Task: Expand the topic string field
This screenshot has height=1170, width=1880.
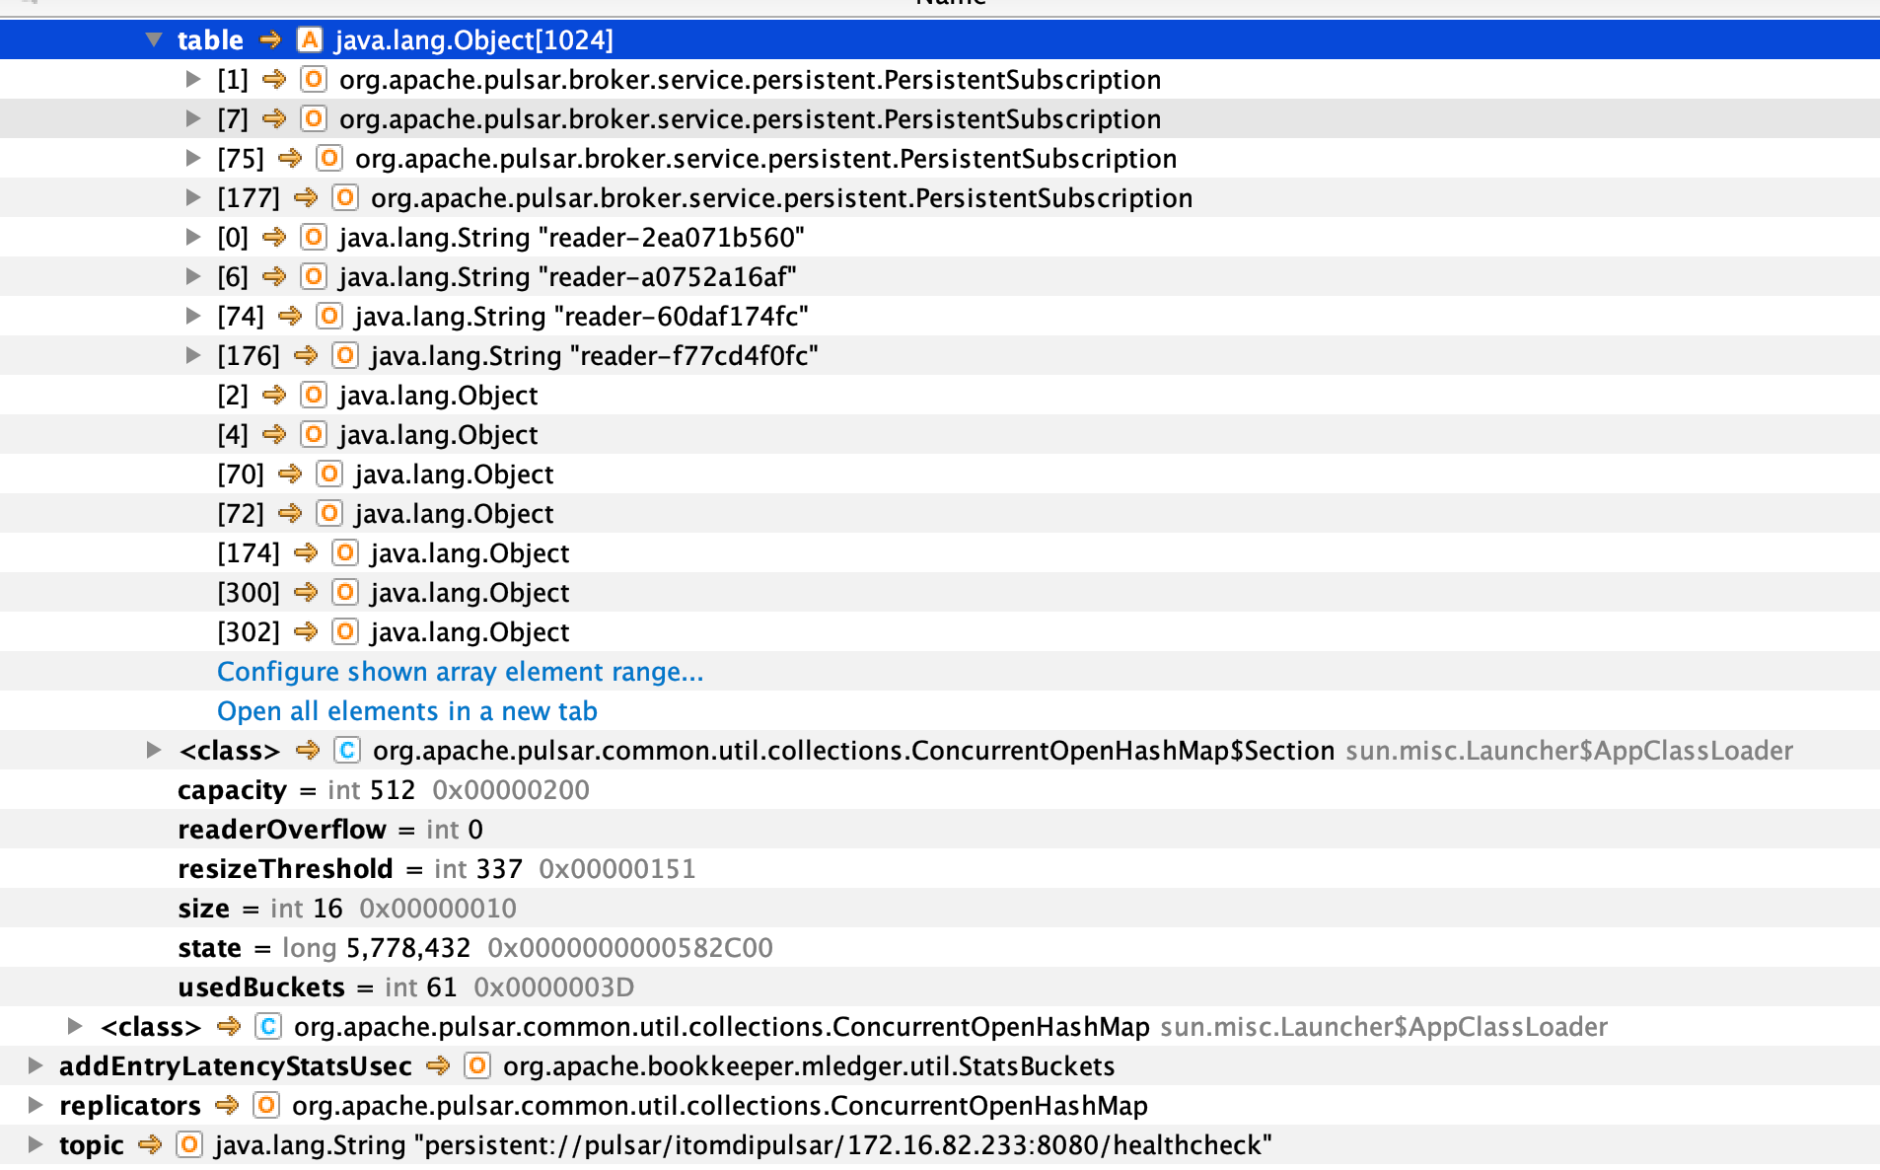Action: point(36,1145)
